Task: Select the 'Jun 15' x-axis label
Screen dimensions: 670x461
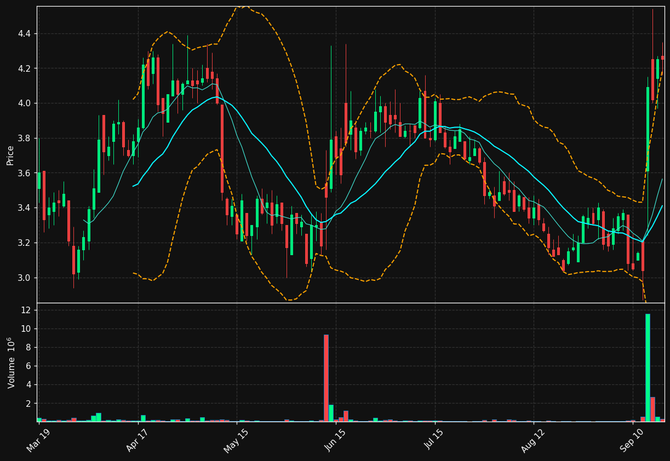Action: click(336, 440)
